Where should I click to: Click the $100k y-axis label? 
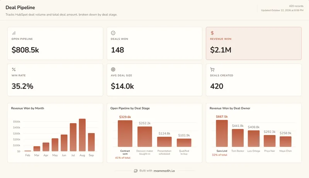17,145
